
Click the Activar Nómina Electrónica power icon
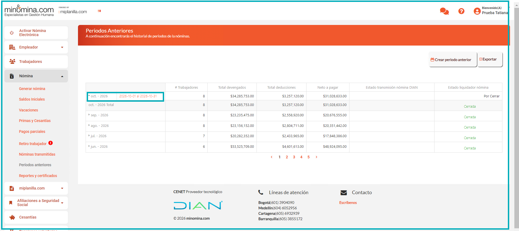point(12,33)
